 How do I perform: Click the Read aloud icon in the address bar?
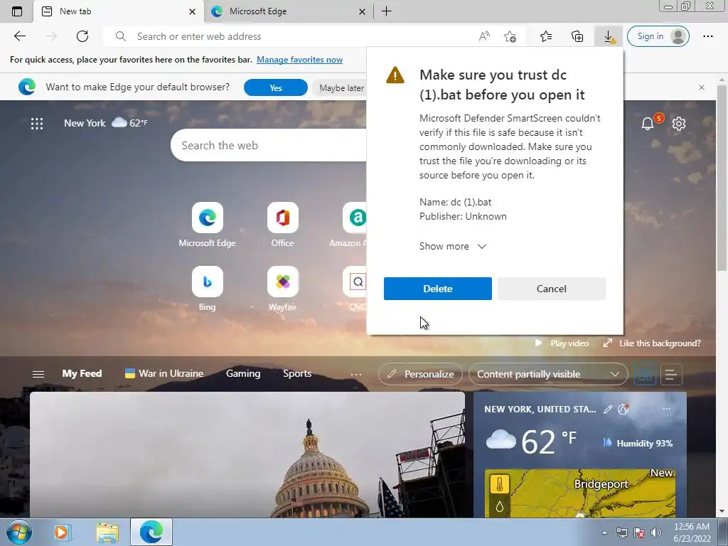484,36
